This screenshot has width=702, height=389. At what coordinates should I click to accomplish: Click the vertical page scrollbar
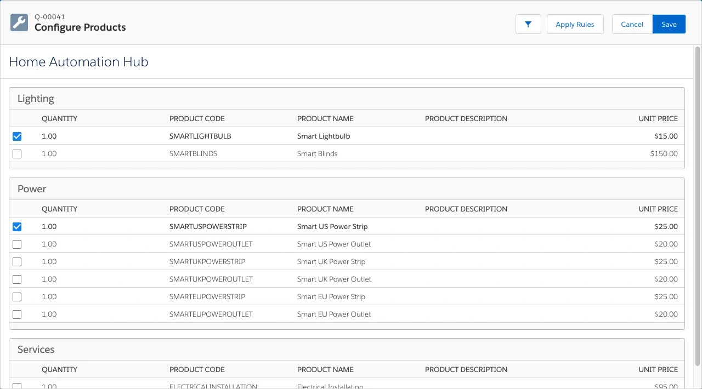pos(698,206)
